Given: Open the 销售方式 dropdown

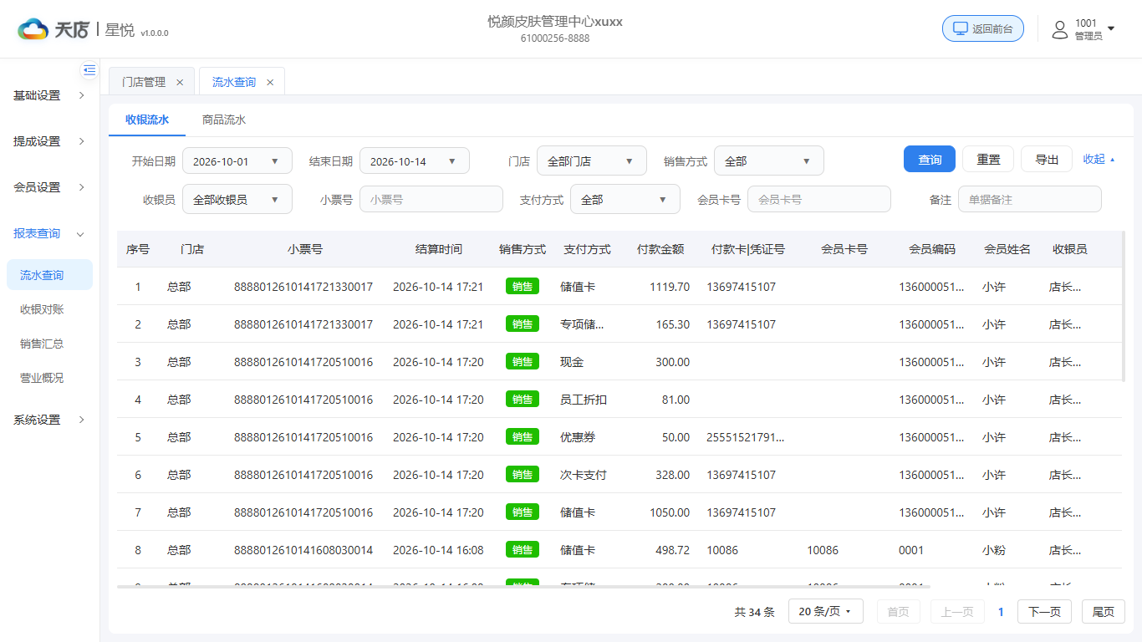Looking at the screenshot, I should pos(769,161).
